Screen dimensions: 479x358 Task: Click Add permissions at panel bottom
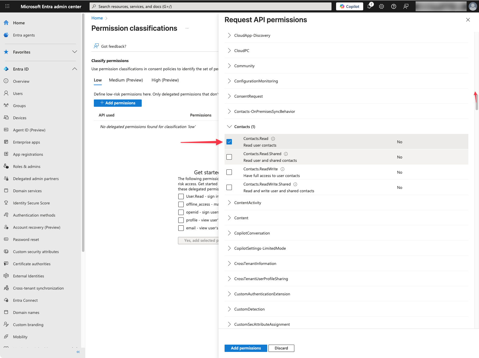coord(246,348)
